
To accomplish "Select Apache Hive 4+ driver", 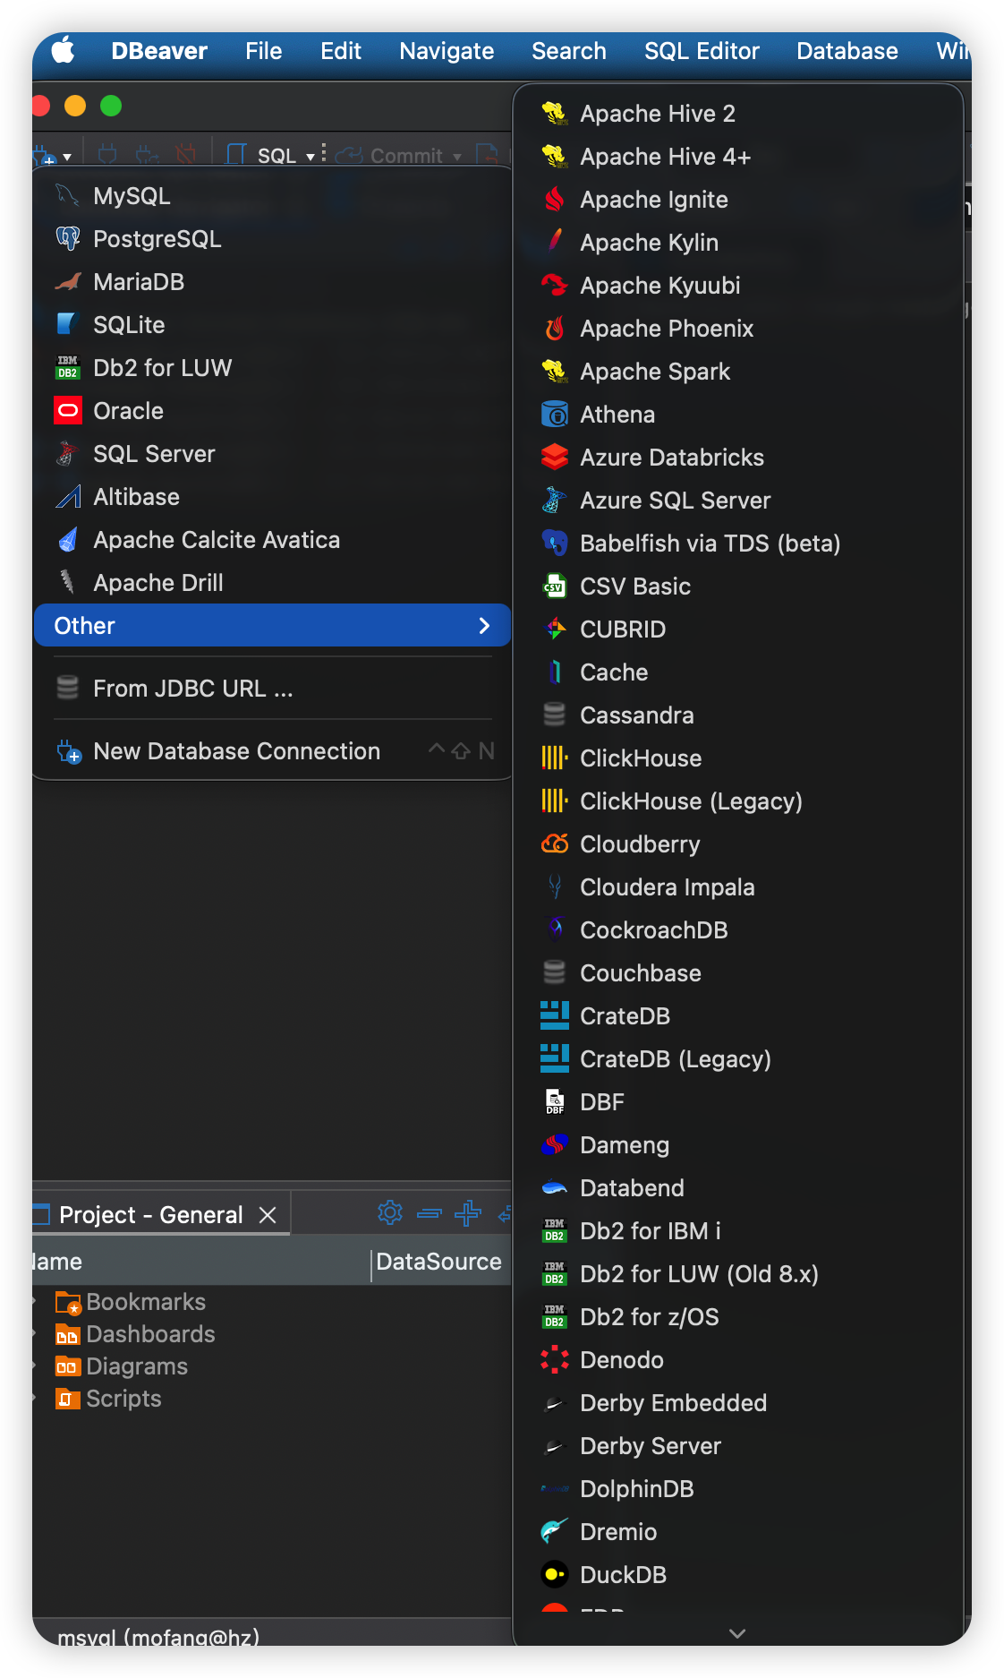I will pos(738,157).
